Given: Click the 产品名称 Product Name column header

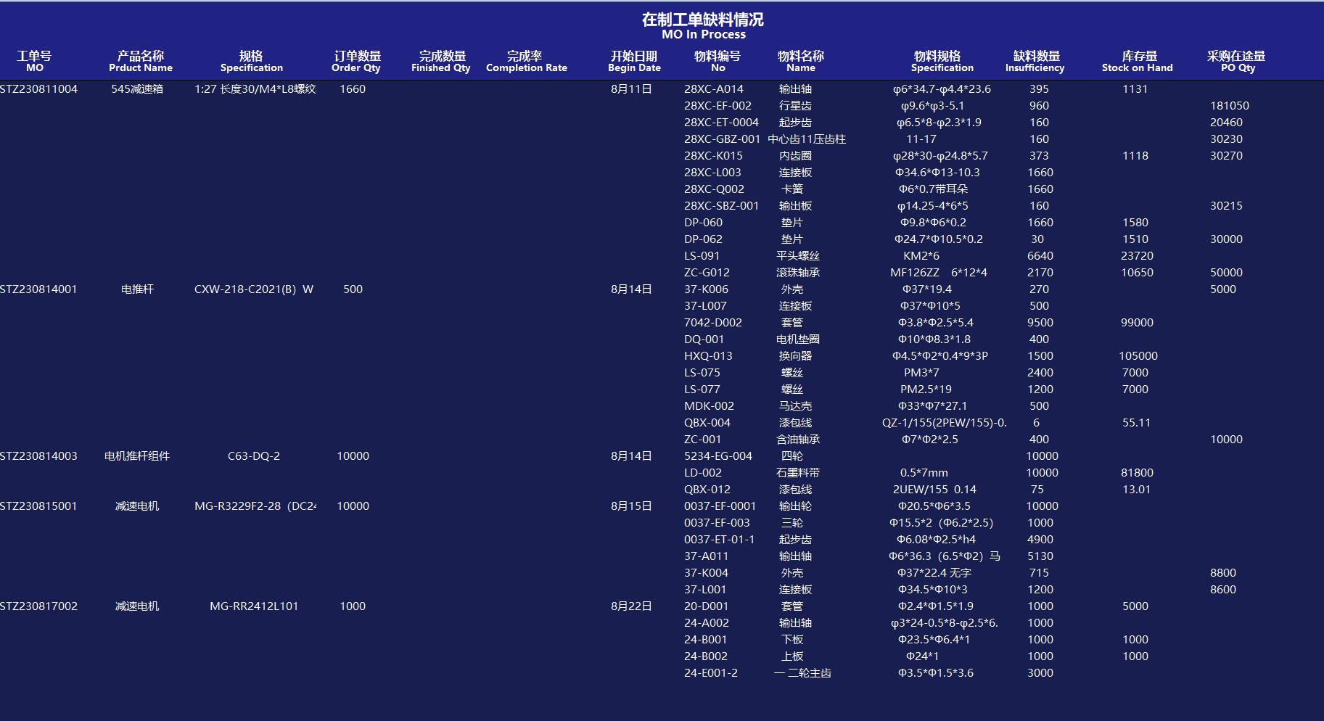Looking at the screenshot, I should coord(141,61).
